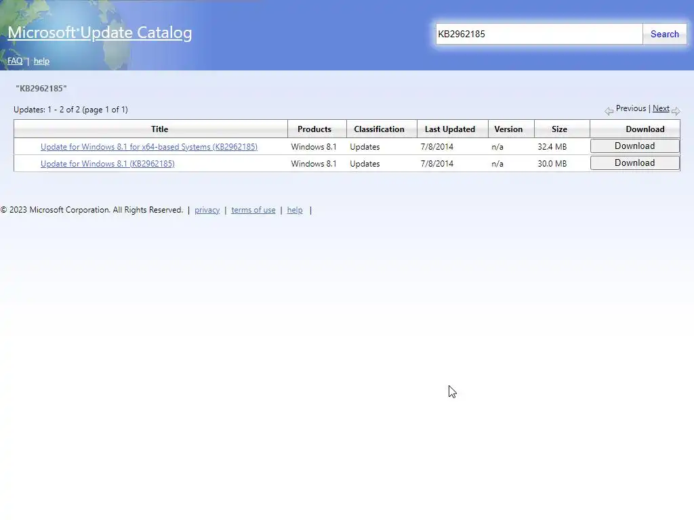The image size is (694, 520).
Task: Sort results by Classification column
Action: [379, 129]
